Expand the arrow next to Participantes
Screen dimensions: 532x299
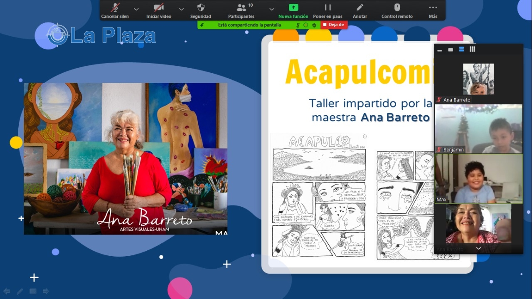click(271, 9)
